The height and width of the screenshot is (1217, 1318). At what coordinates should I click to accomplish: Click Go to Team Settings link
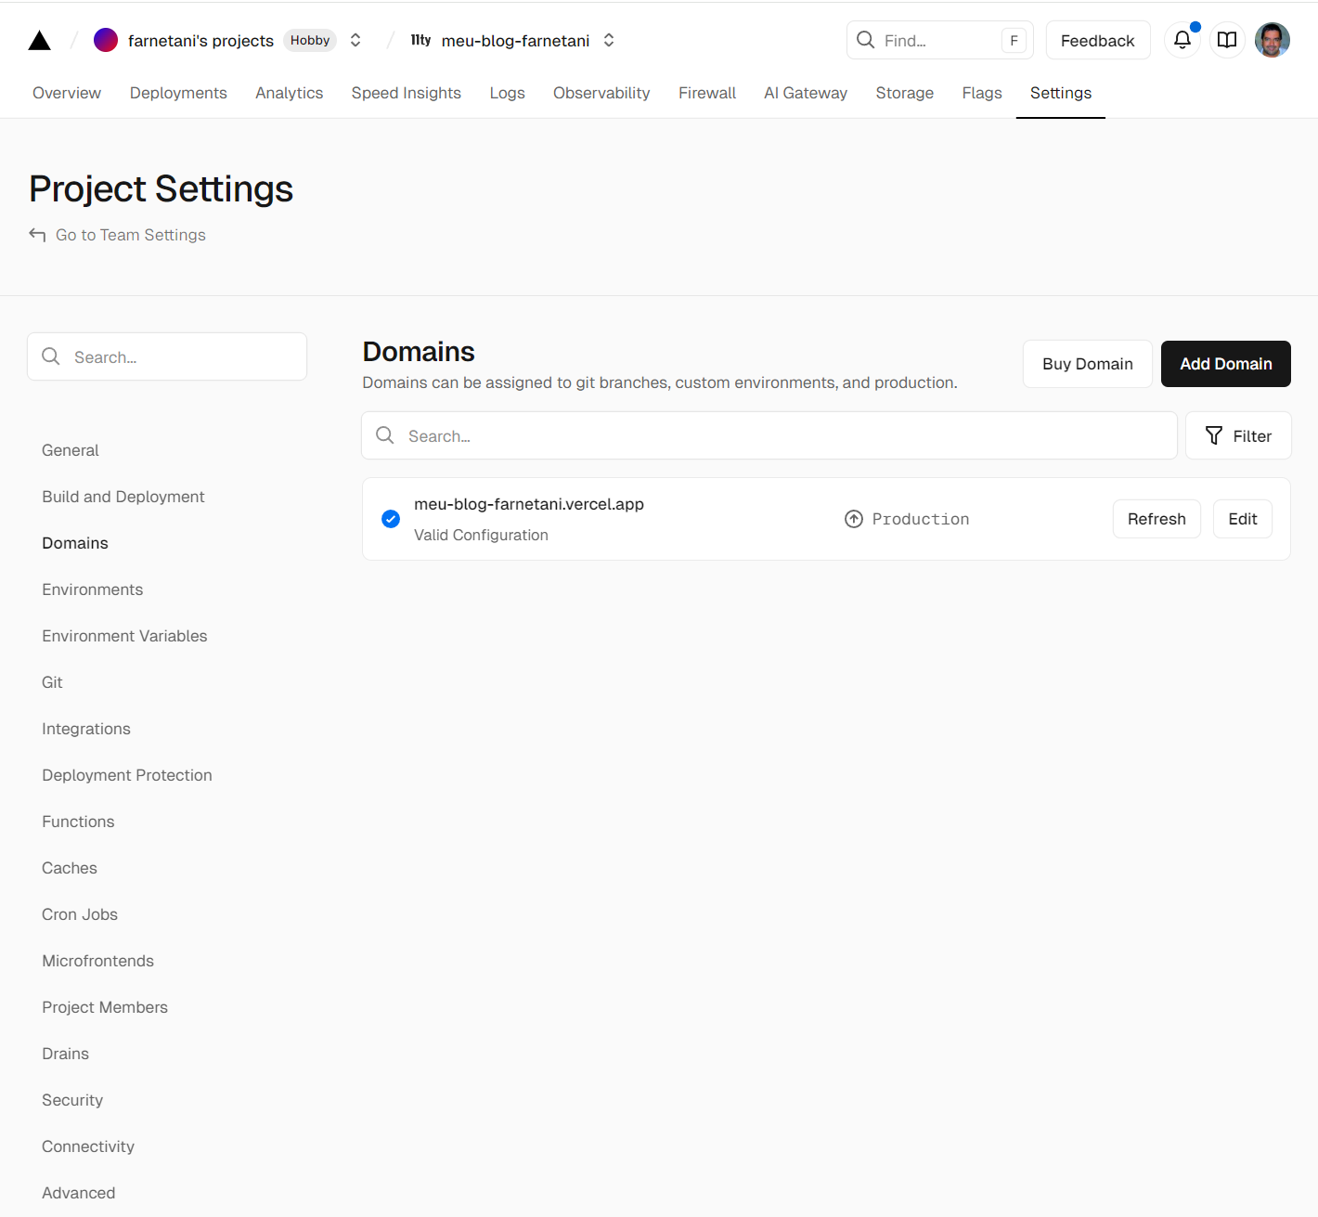(130, 235)
